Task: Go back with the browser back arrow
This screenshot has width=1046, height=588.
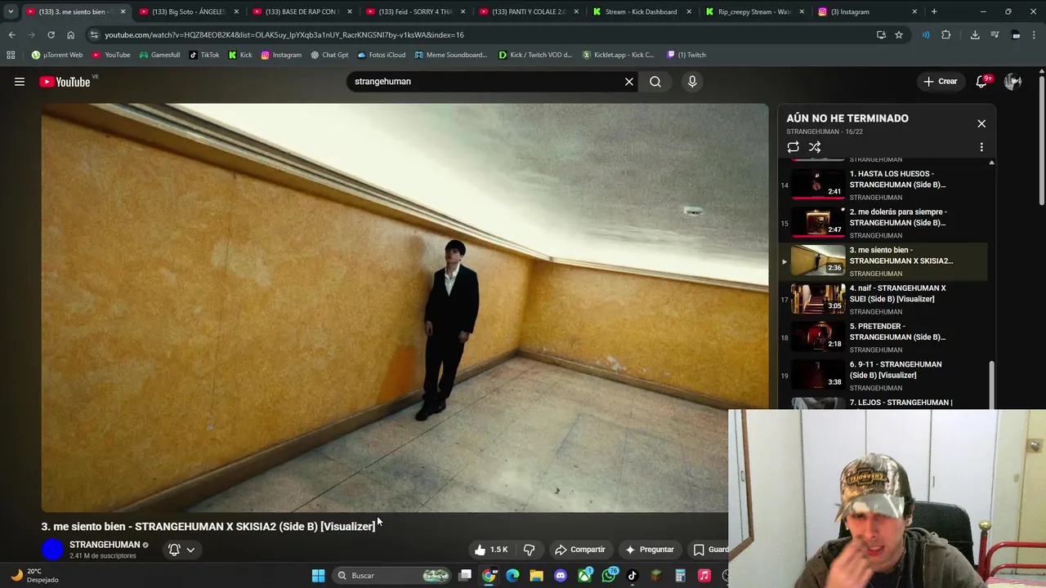Action: coord(11,35)
